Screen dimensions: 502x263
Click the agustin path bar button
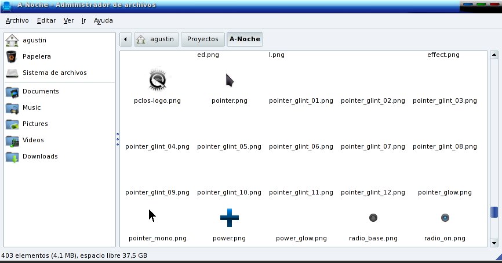(x=157, y=39)
